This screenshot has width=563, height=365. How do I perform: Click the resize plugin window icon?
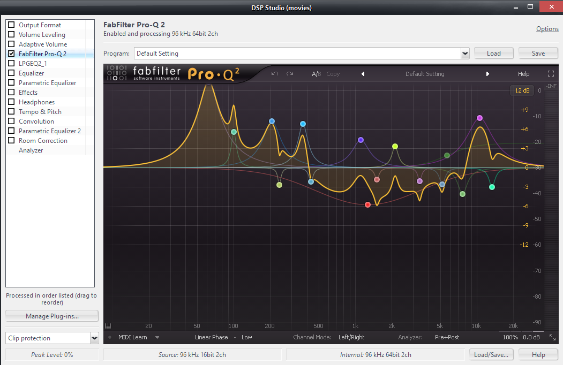[x=553, y=337]
